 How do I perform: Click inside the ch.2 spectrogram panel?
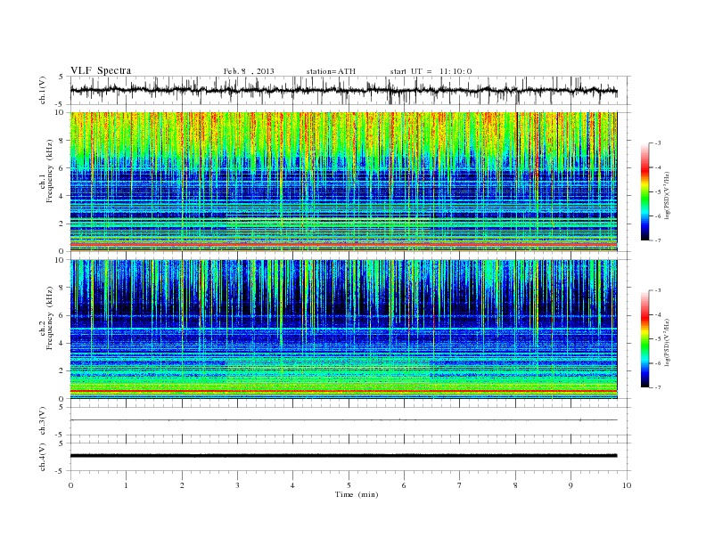[343, 329]
